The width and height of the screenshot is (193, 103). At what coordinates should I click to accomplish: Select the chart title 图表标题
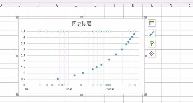(x=82, y=24)
